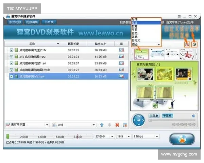The width and height of the screenshot is (204, 163).
Task: Open 3D settings for JYJ .mpg row
Action: [x=121, y=57]
